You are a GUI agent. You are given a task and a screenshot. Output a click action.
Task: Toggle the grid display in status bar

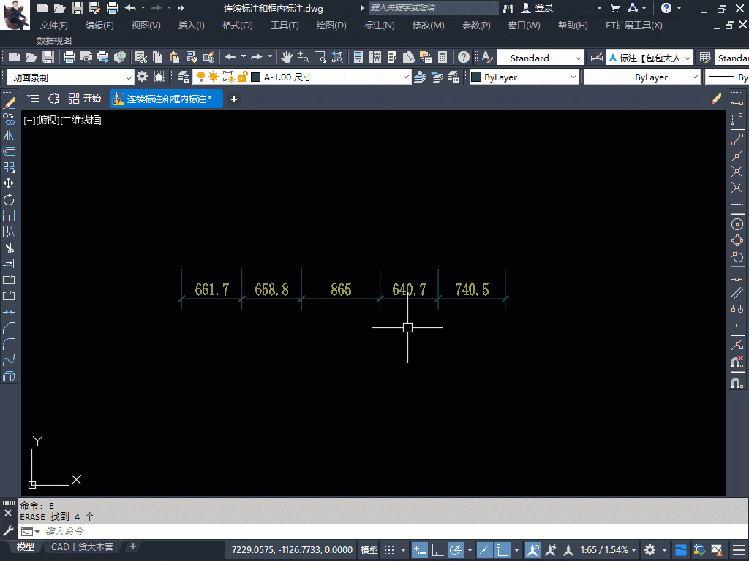(x=390, y=550)
